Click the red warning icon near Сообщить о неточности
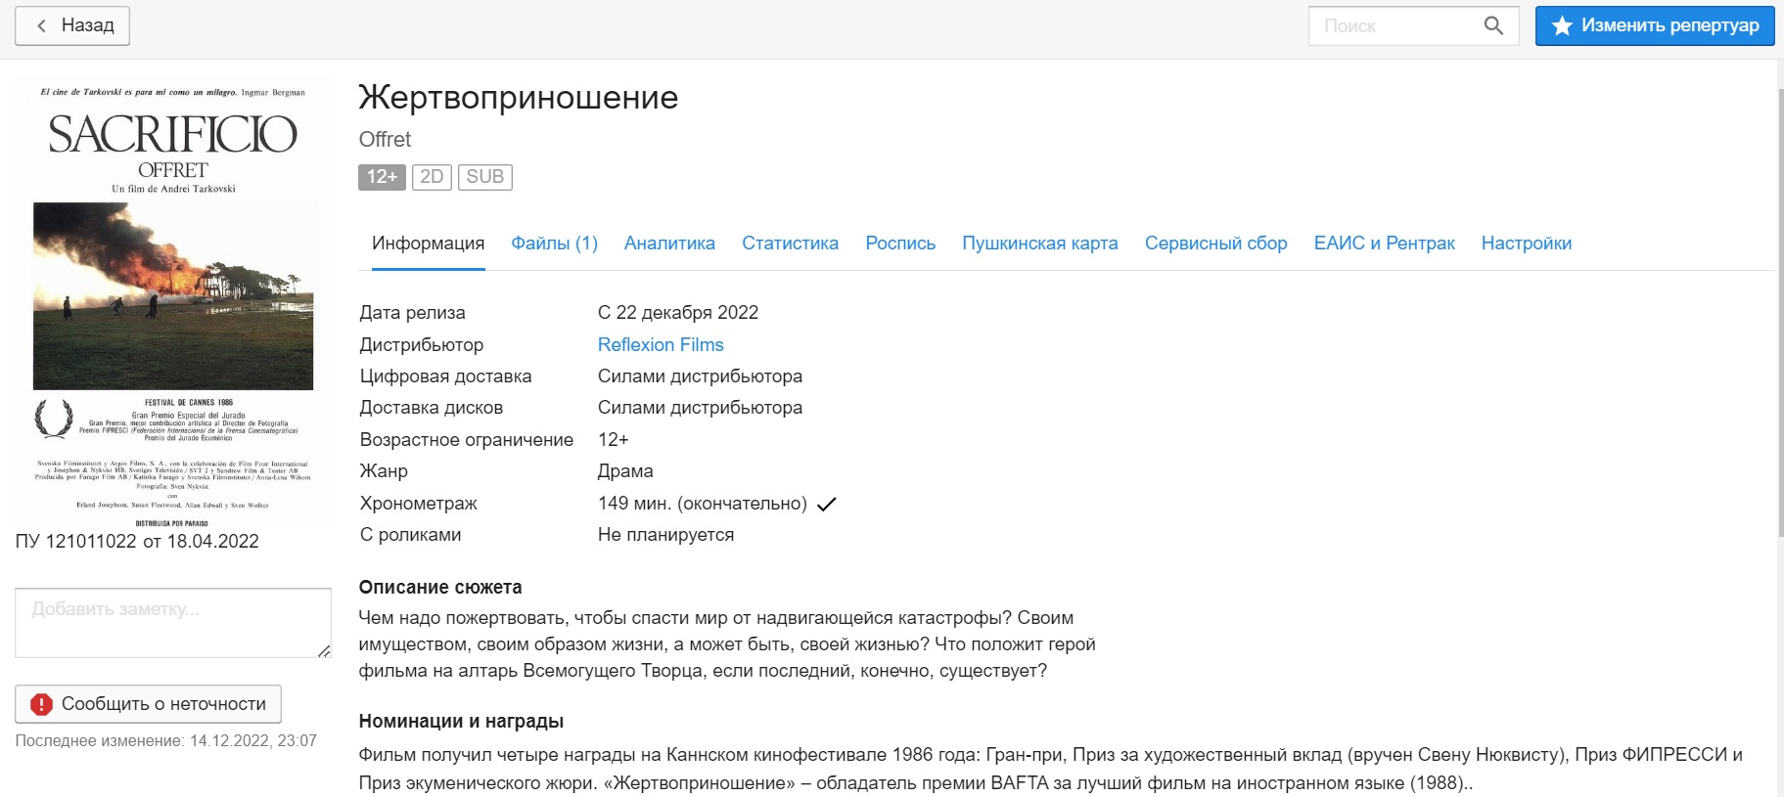The image size is (1784, 797). tap(41, 704)
